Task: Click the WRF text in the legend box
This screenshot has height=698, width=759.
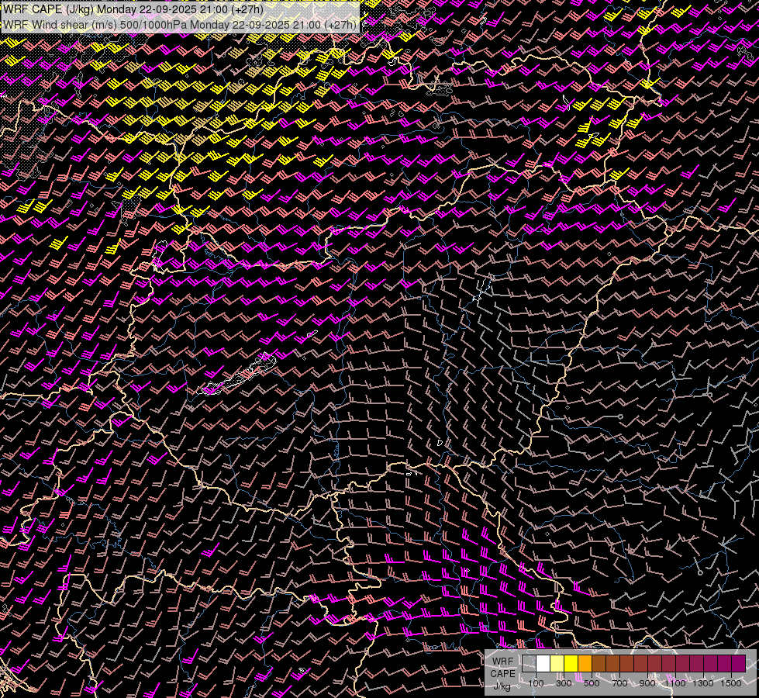Action: pos(502,661)
